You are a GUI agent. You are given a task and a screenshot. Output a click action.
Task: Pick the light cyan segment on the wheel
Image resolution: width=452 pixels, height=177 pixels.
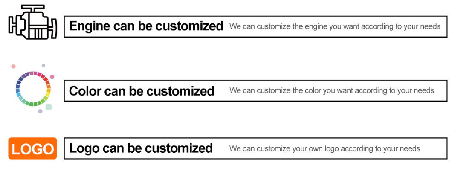[20, 98]
